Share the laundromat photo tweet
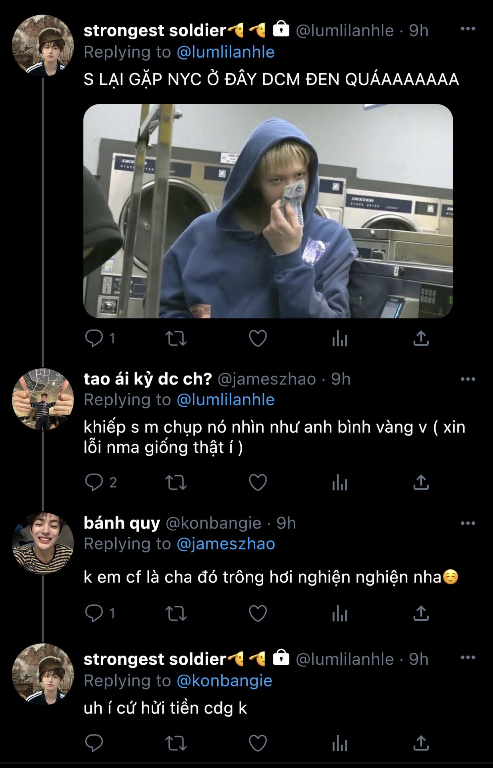 pyautogui.click(x=421, y=338)
